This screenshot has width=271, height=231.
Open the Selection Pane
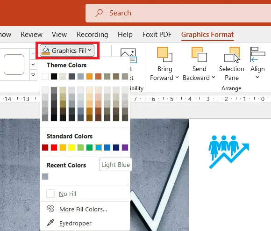point(232,64)
